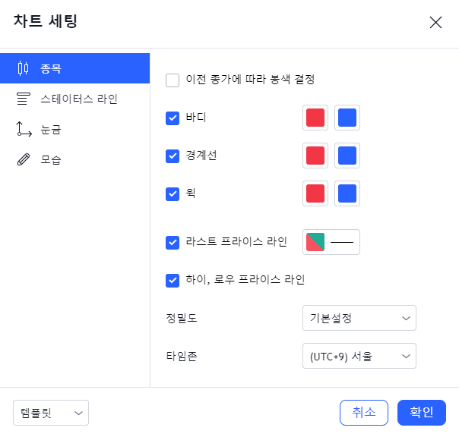Open the 템플릿 dropdown menu
The image size is (459, 437).
coord(51,413)
